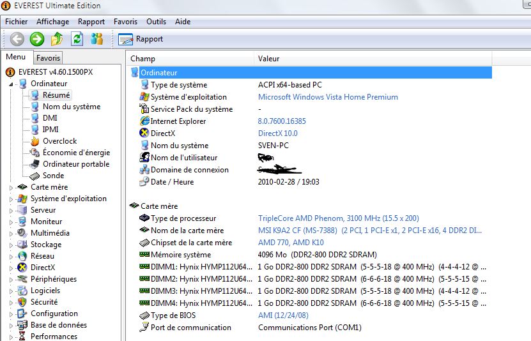
Task: Open the TripleCore AMD Phenom link
Action: [x=338, y=218]
